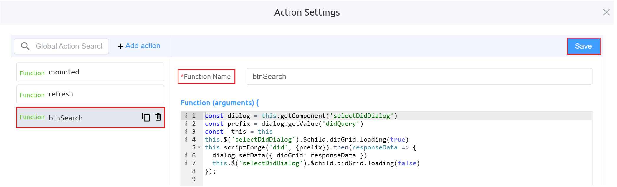Add a new action
This screenshot has width=617, height=187.
pyautogui.click(x=139, y=46)
